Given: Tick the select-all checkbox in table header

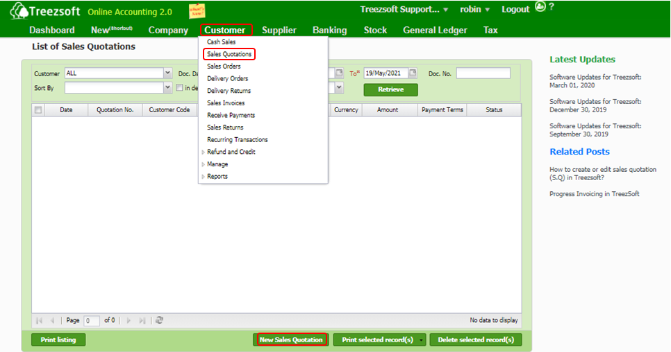Looking at the screenshot, I should (x=38, y=110).
